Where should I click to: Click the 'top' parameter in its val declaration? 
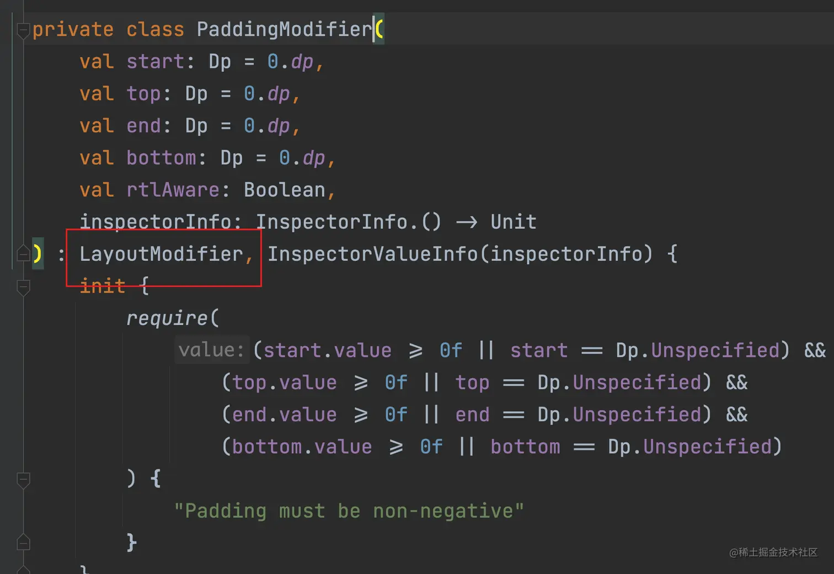point(143,94)
